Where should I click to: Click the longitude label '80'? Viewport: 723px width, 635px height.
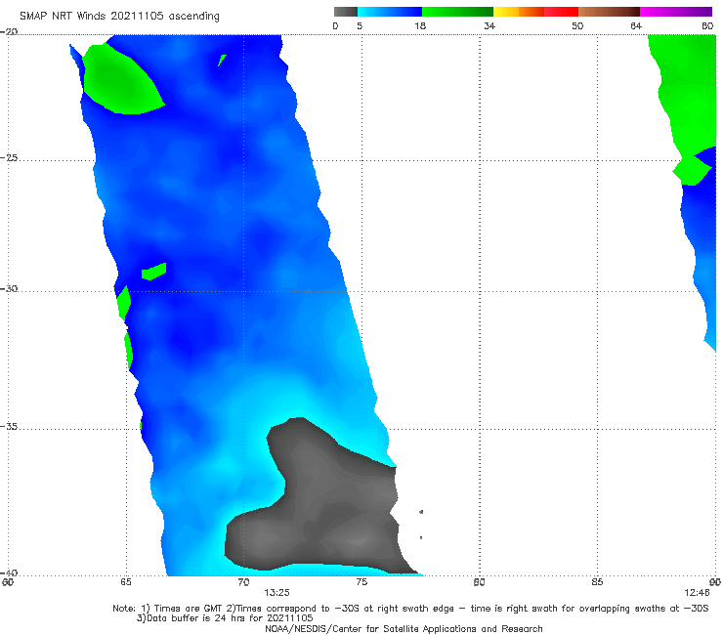(x=479, y=582)
